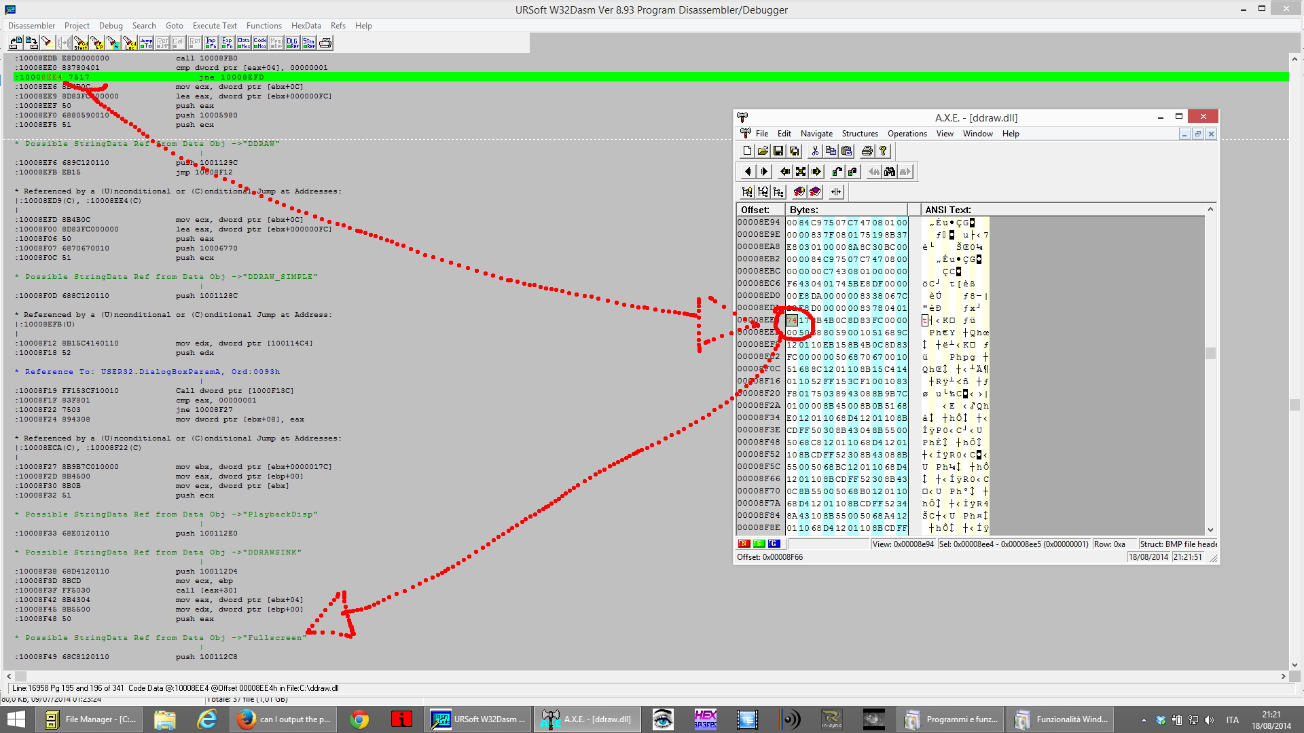
Task: Click the binoculars find icon in A.X.E.
Action: [889, 172]
